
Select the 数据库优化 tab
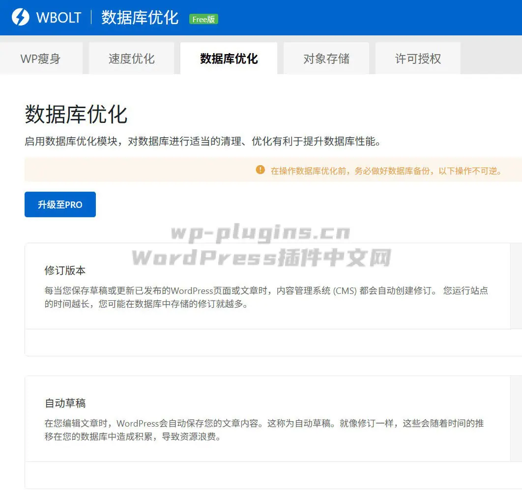pyautogui.click(x=229, y=58)
